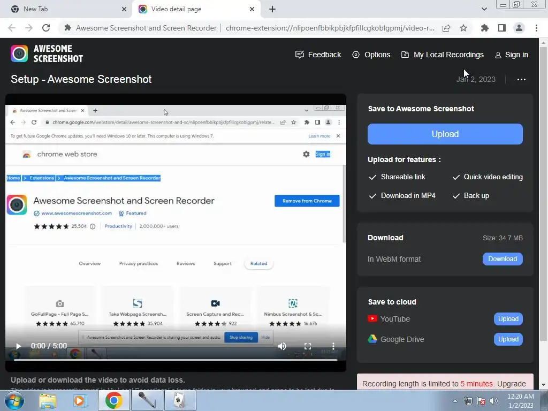Click the Back up feature text
The image size is (548, 411).
pyautogui.click(x=476, y=196)
